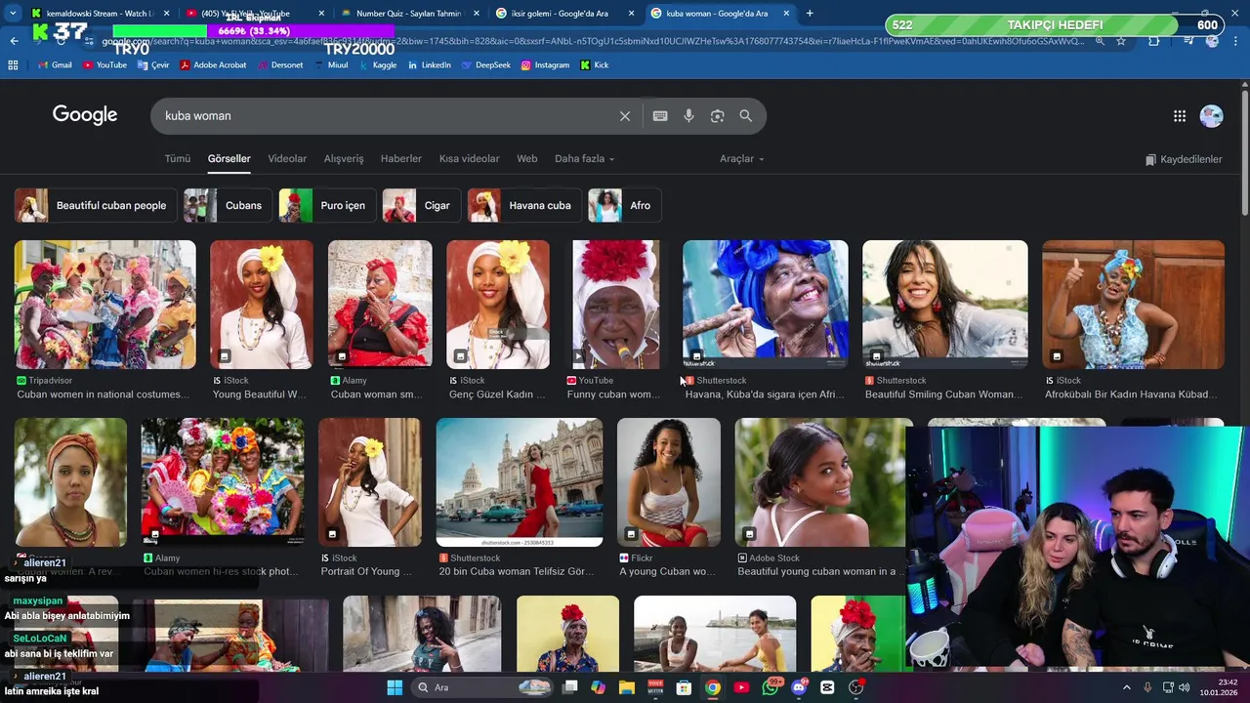Viewport: 1250px width, 703px height.
Task: Open the Gmail bookmark
Action: [55, 65]
